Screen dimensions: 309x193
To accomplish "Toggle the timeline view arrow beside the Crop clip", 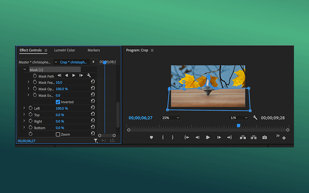I will coord(93,62).
